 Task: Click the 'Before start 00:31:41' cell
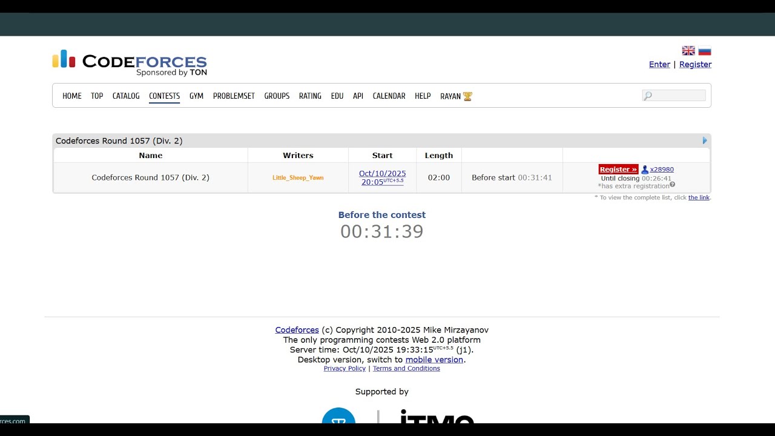(512, 178)
